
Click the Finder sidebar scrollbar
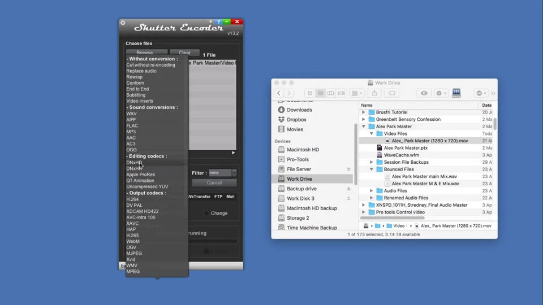pos(355,154)
